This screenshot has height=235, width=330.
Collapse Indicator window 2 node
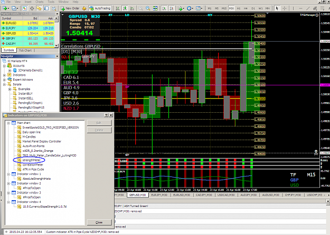click(8, 183)
